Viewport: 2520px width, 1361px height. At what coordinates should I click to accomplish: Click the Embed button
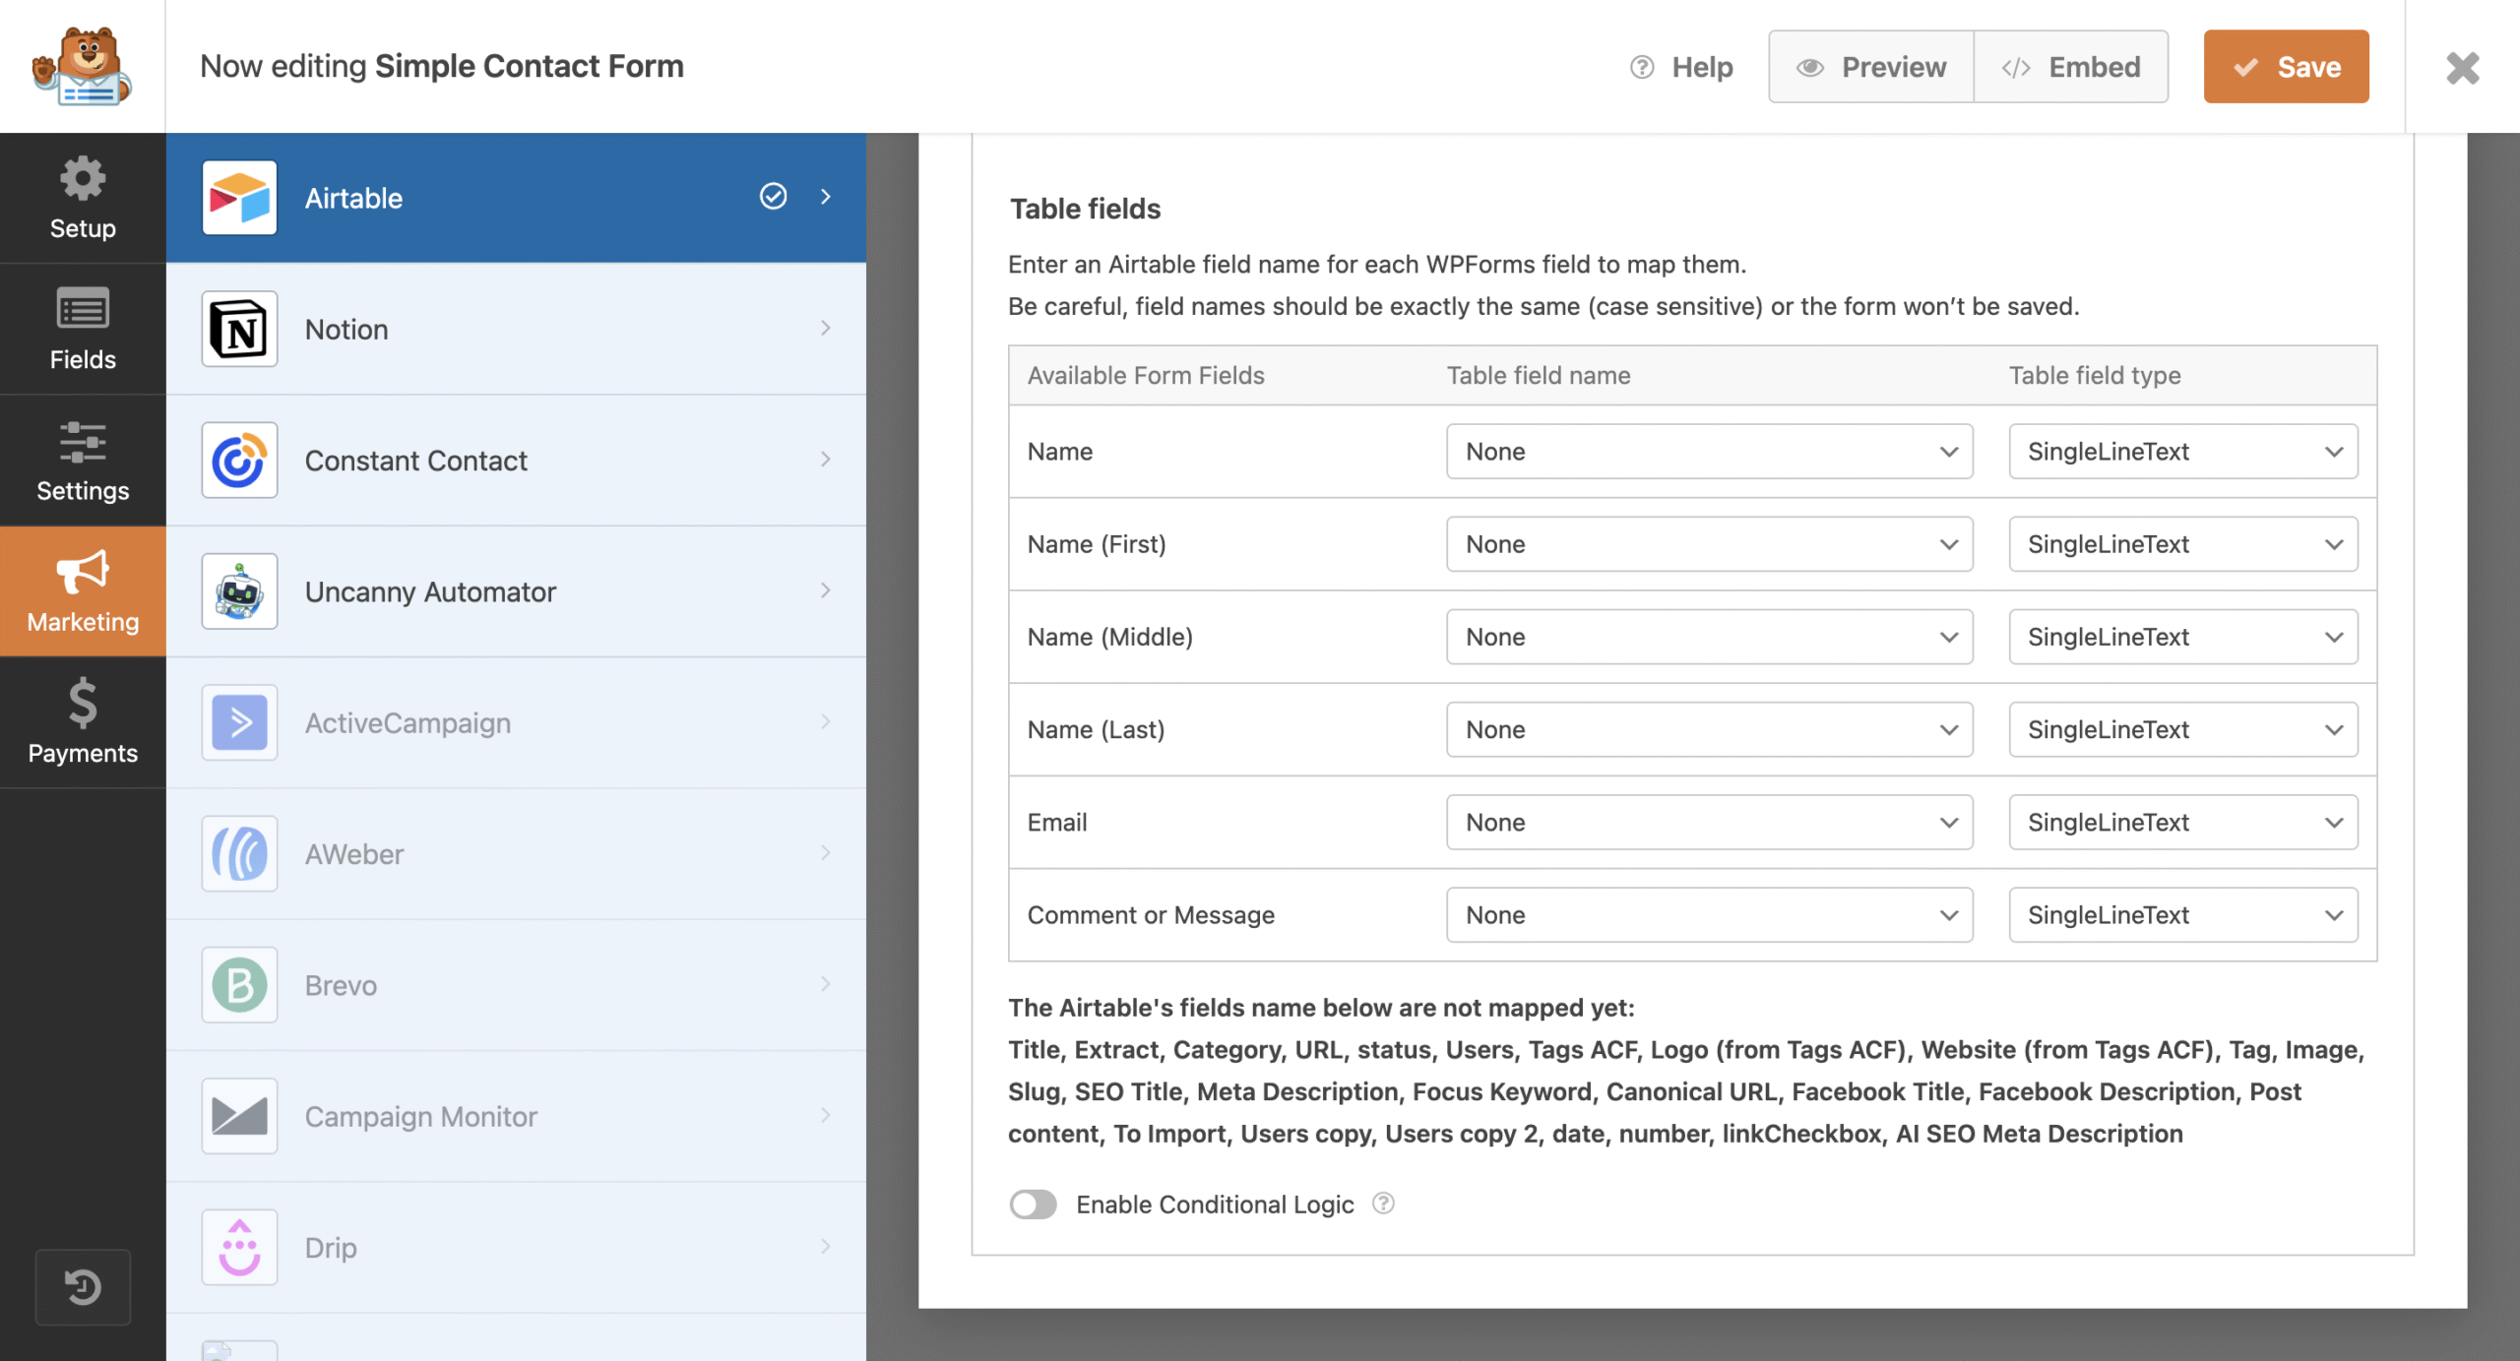pos(2071,66)
